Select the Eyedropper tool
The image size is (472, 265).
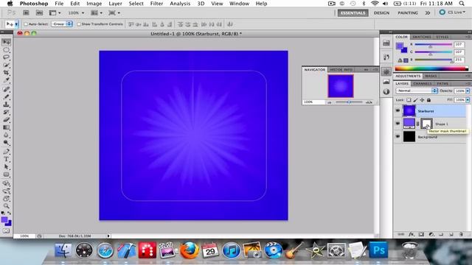click(x=7, y=80)
